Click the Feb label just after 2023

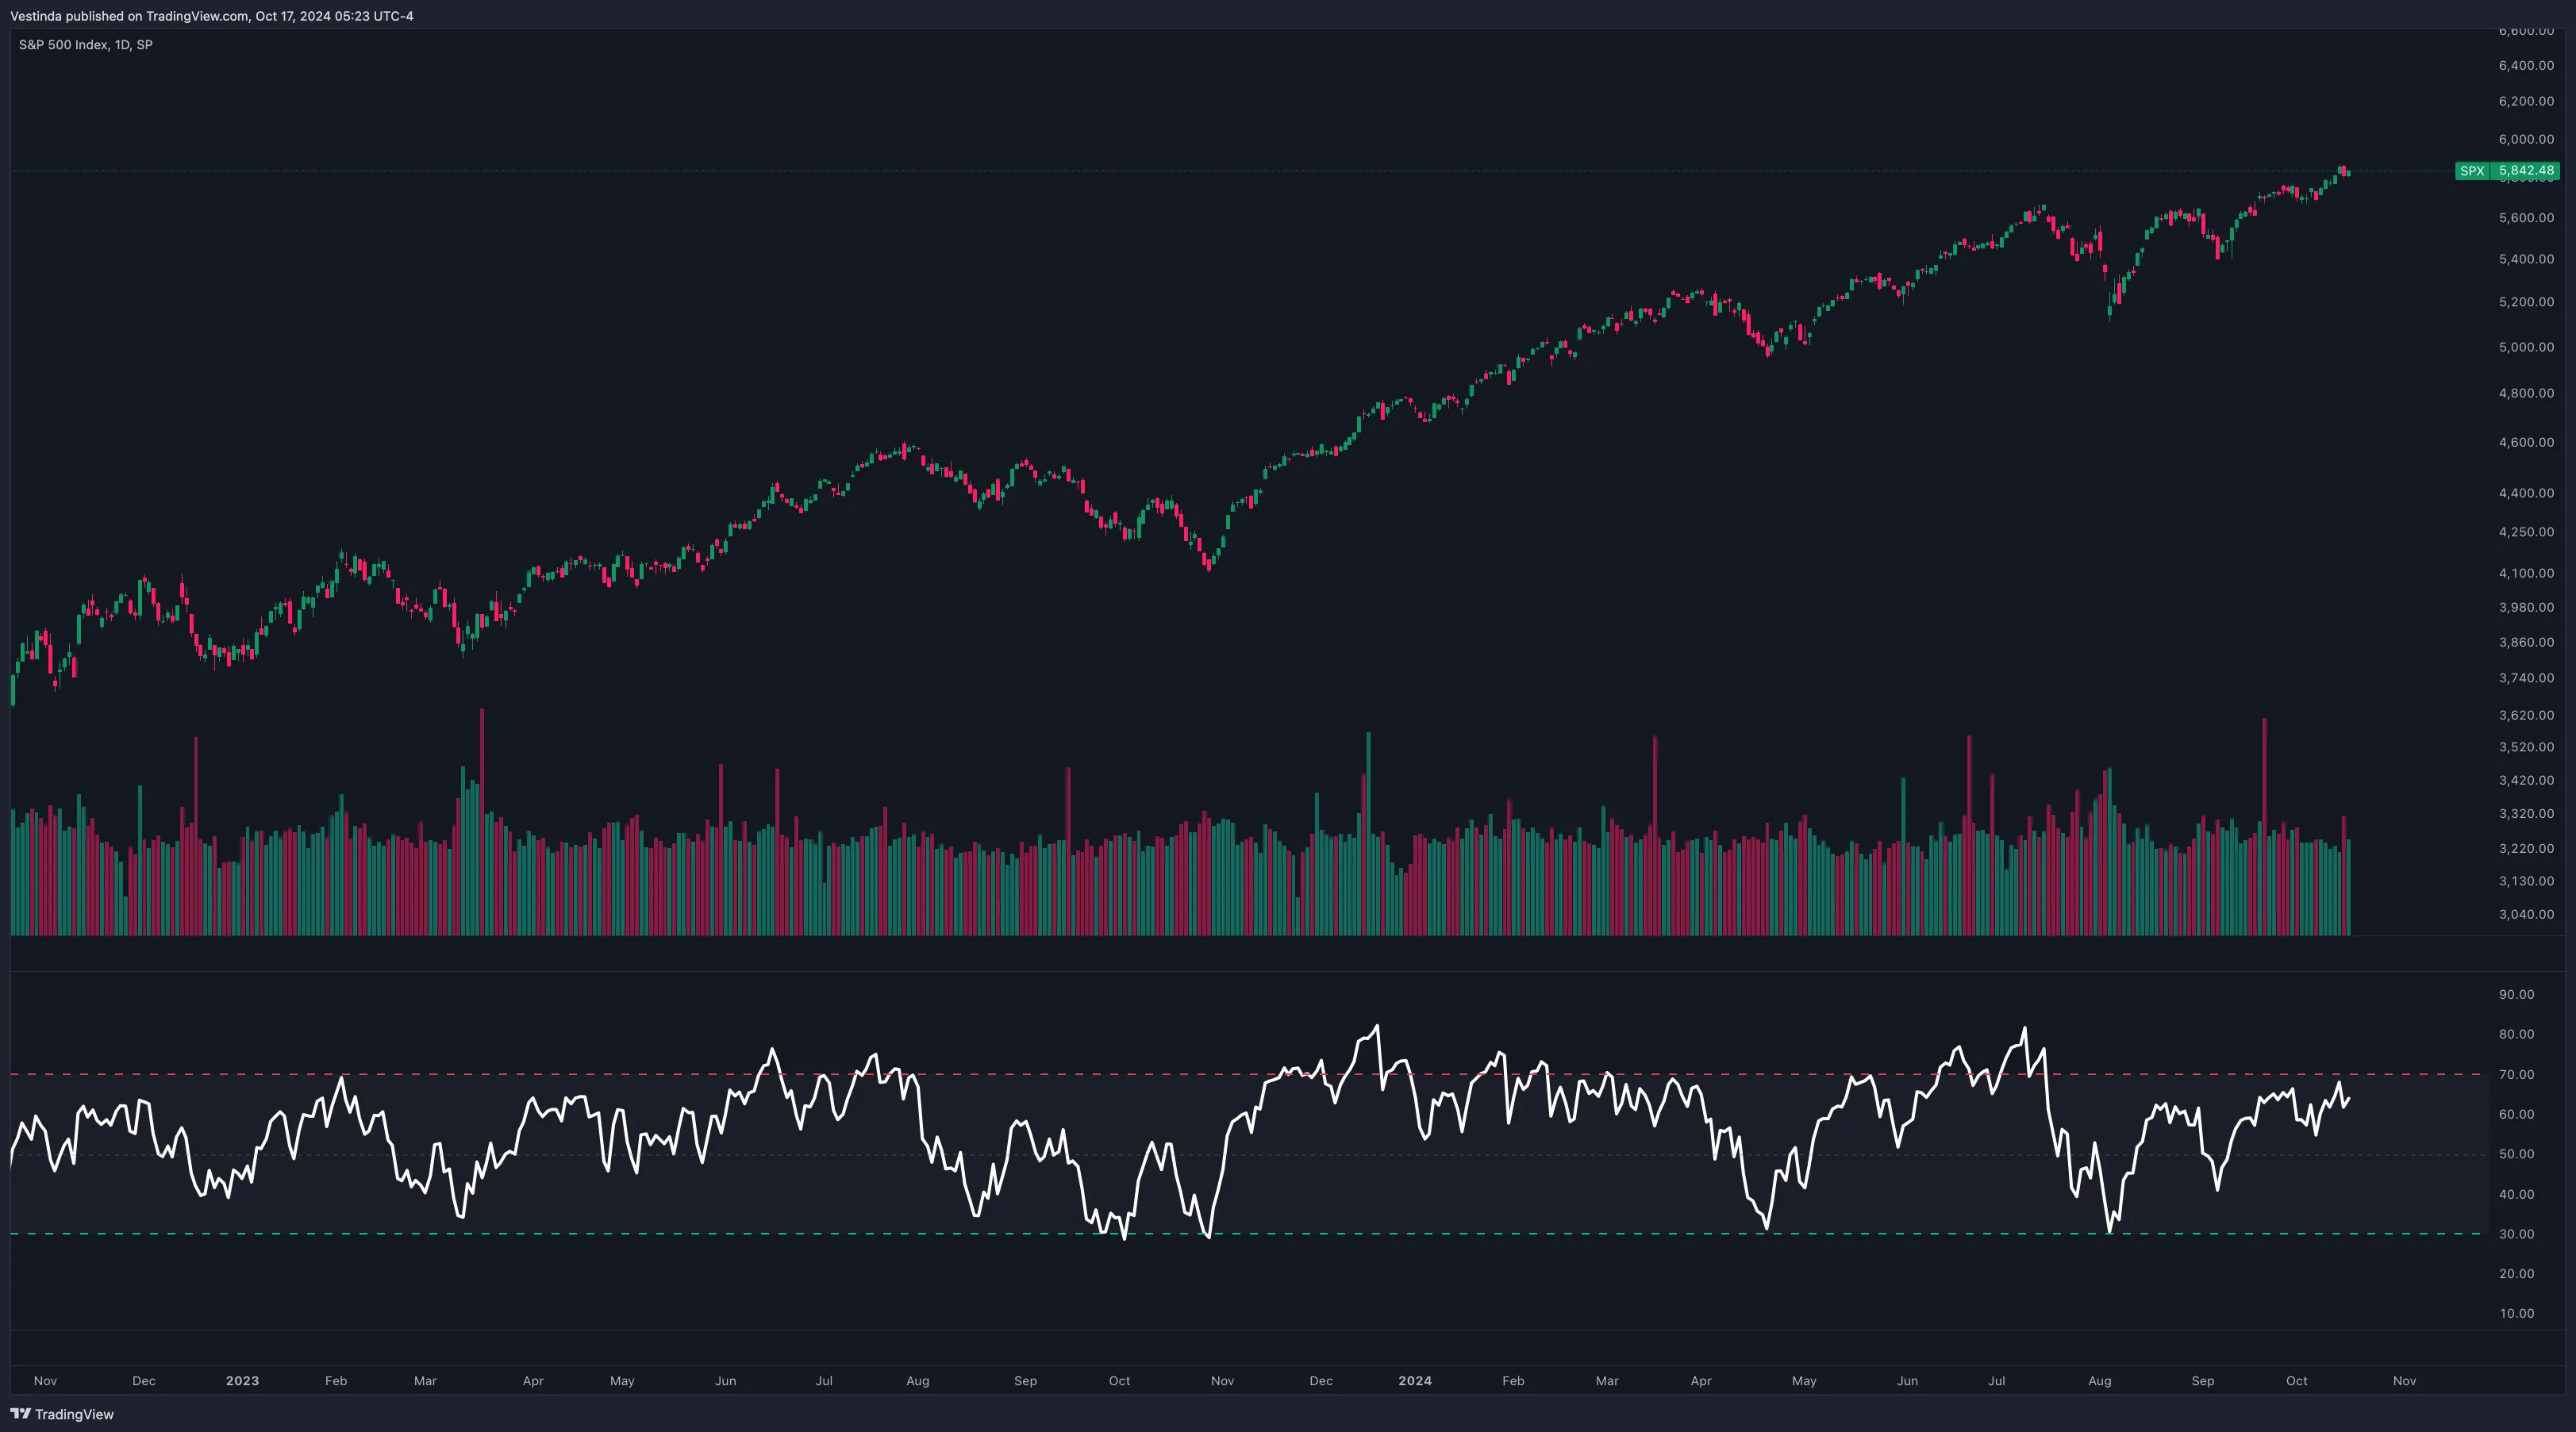[336, 1381]
